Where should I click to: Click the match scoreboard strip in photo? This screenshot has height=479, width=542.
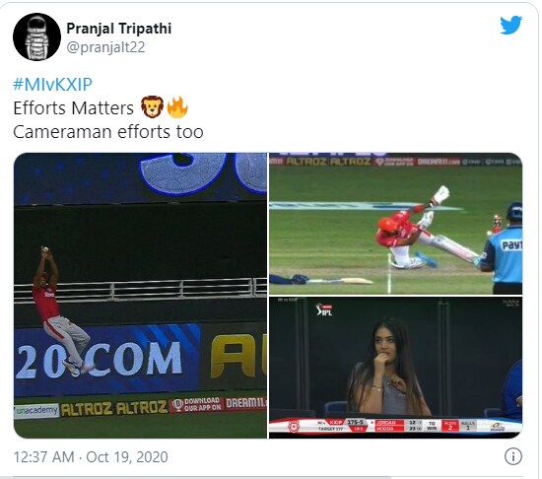coord(396,426)
